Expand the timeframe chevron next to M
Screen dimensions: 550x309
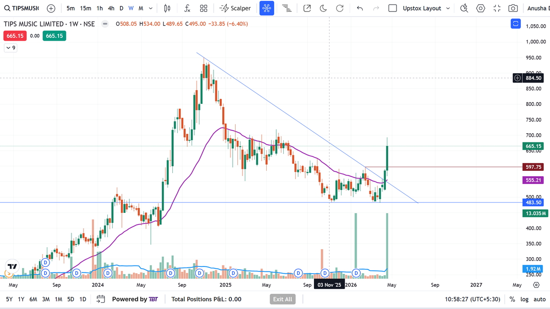(150, 8)
